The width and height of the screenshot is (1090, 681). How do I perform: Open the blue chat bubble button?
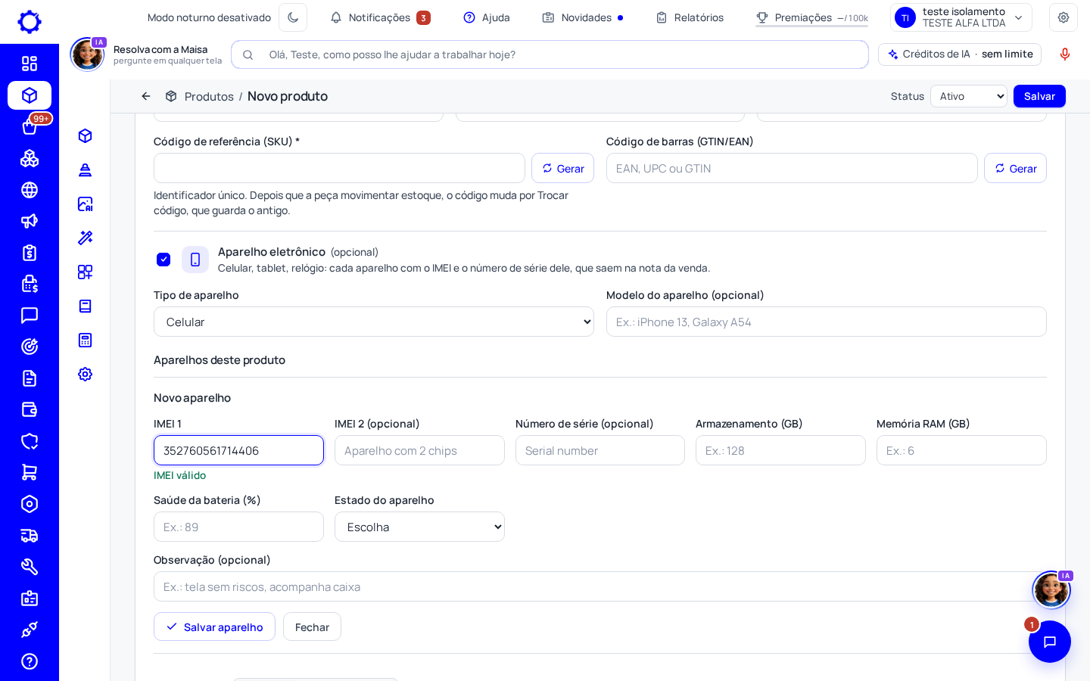pos(1050,642)
